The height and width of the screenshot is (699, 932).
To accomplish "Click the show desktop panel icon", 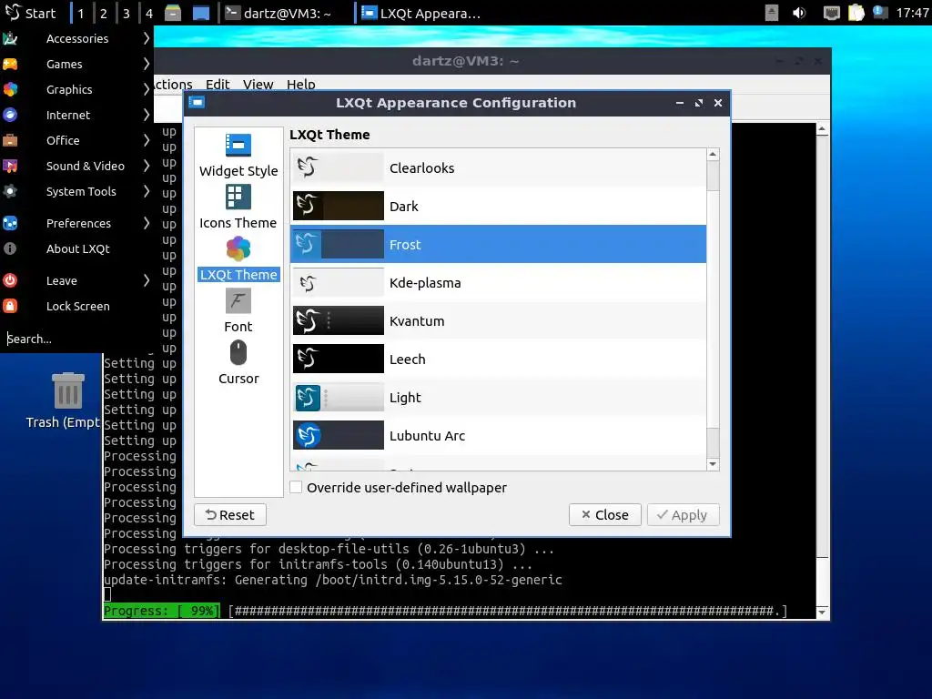I will tap(201, 13).
